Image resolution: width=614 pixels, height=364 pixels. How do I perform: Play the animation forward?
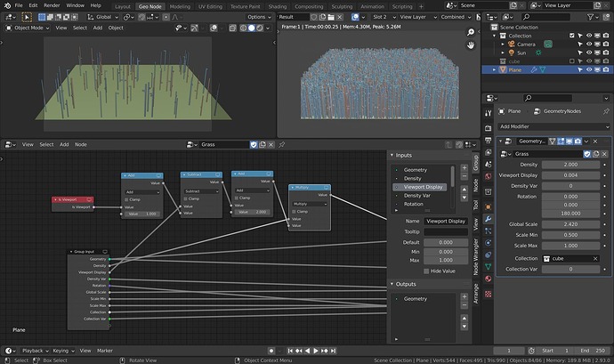316,351
